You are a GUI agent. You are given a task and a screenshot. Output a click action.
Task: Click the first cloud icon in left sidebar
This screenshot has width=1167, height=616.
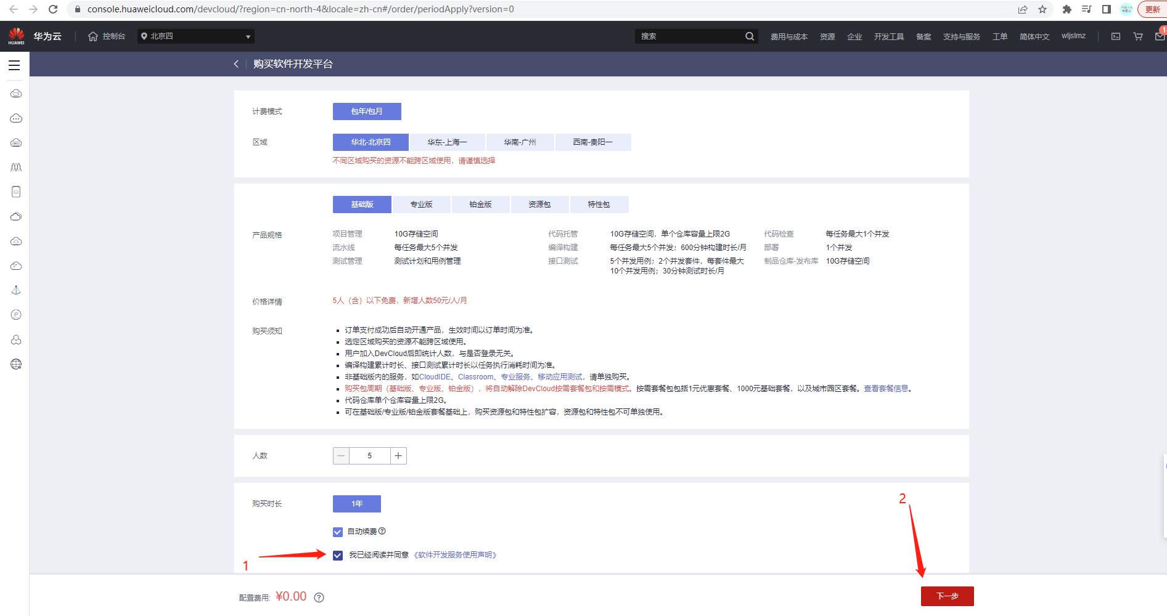click(x=16, y=94)
